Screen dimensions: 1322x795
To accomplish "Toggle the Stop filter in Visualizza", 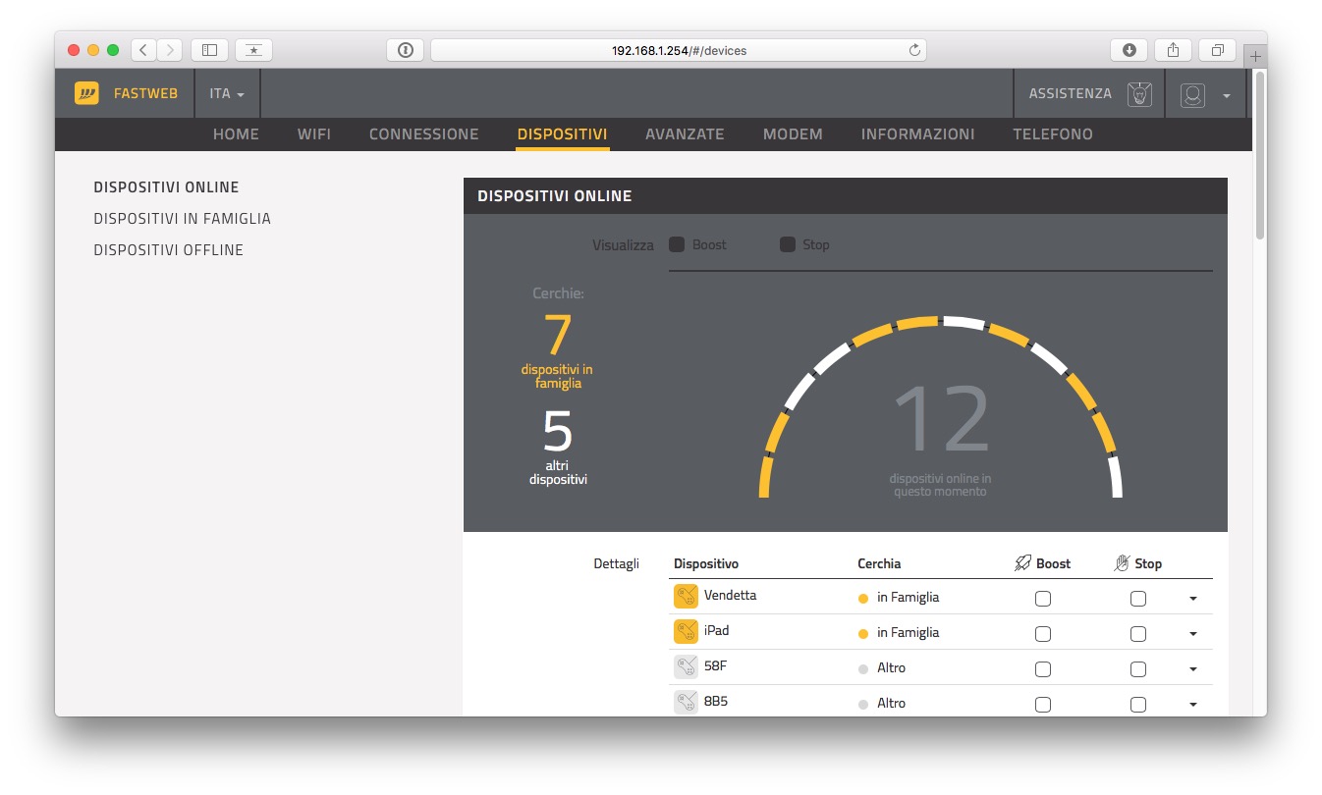I will point(788,244).
